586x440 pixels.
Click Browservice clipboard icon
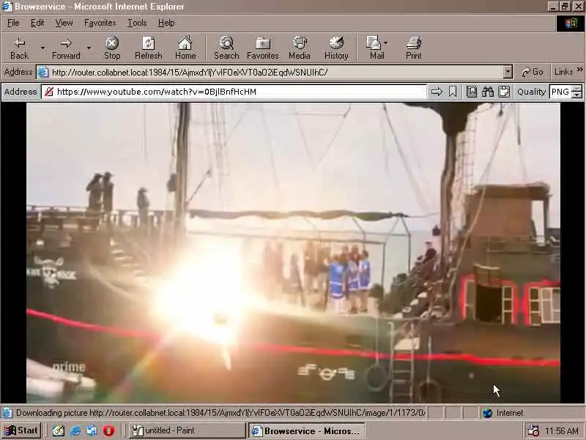(504, 92)
